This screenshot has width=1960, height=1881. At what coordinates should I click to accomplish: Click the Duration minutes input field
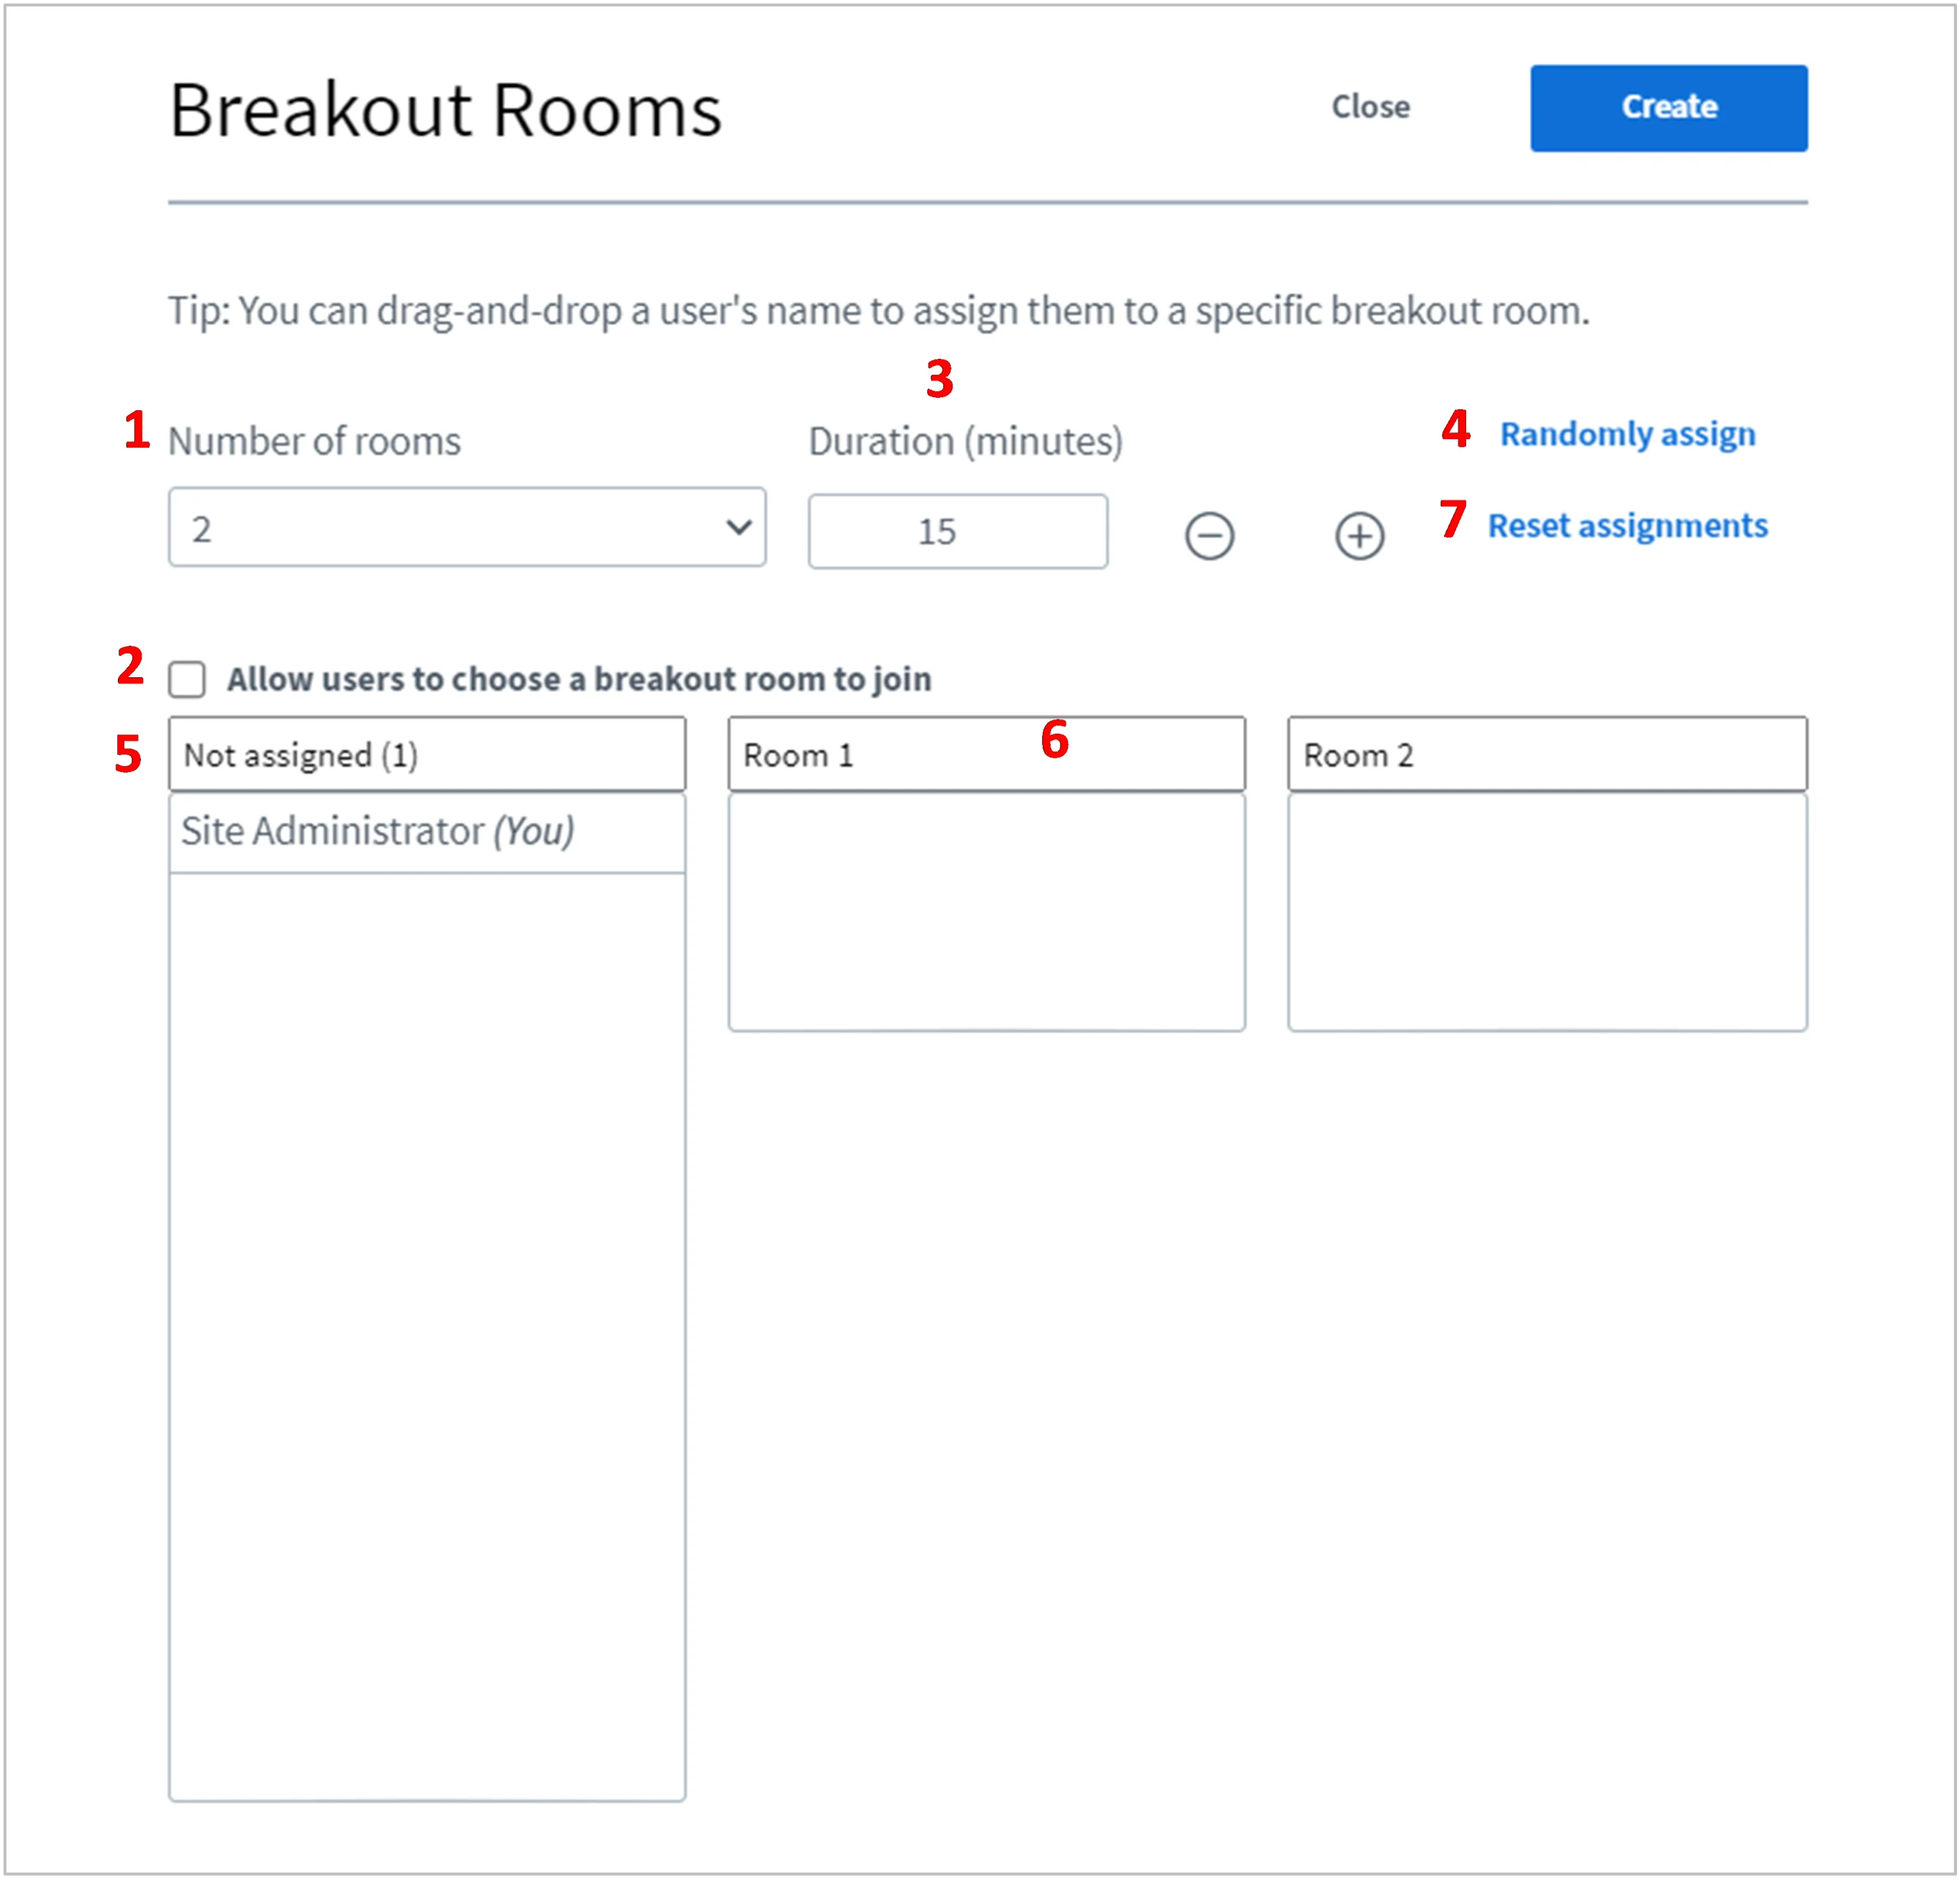coord(958,531)
